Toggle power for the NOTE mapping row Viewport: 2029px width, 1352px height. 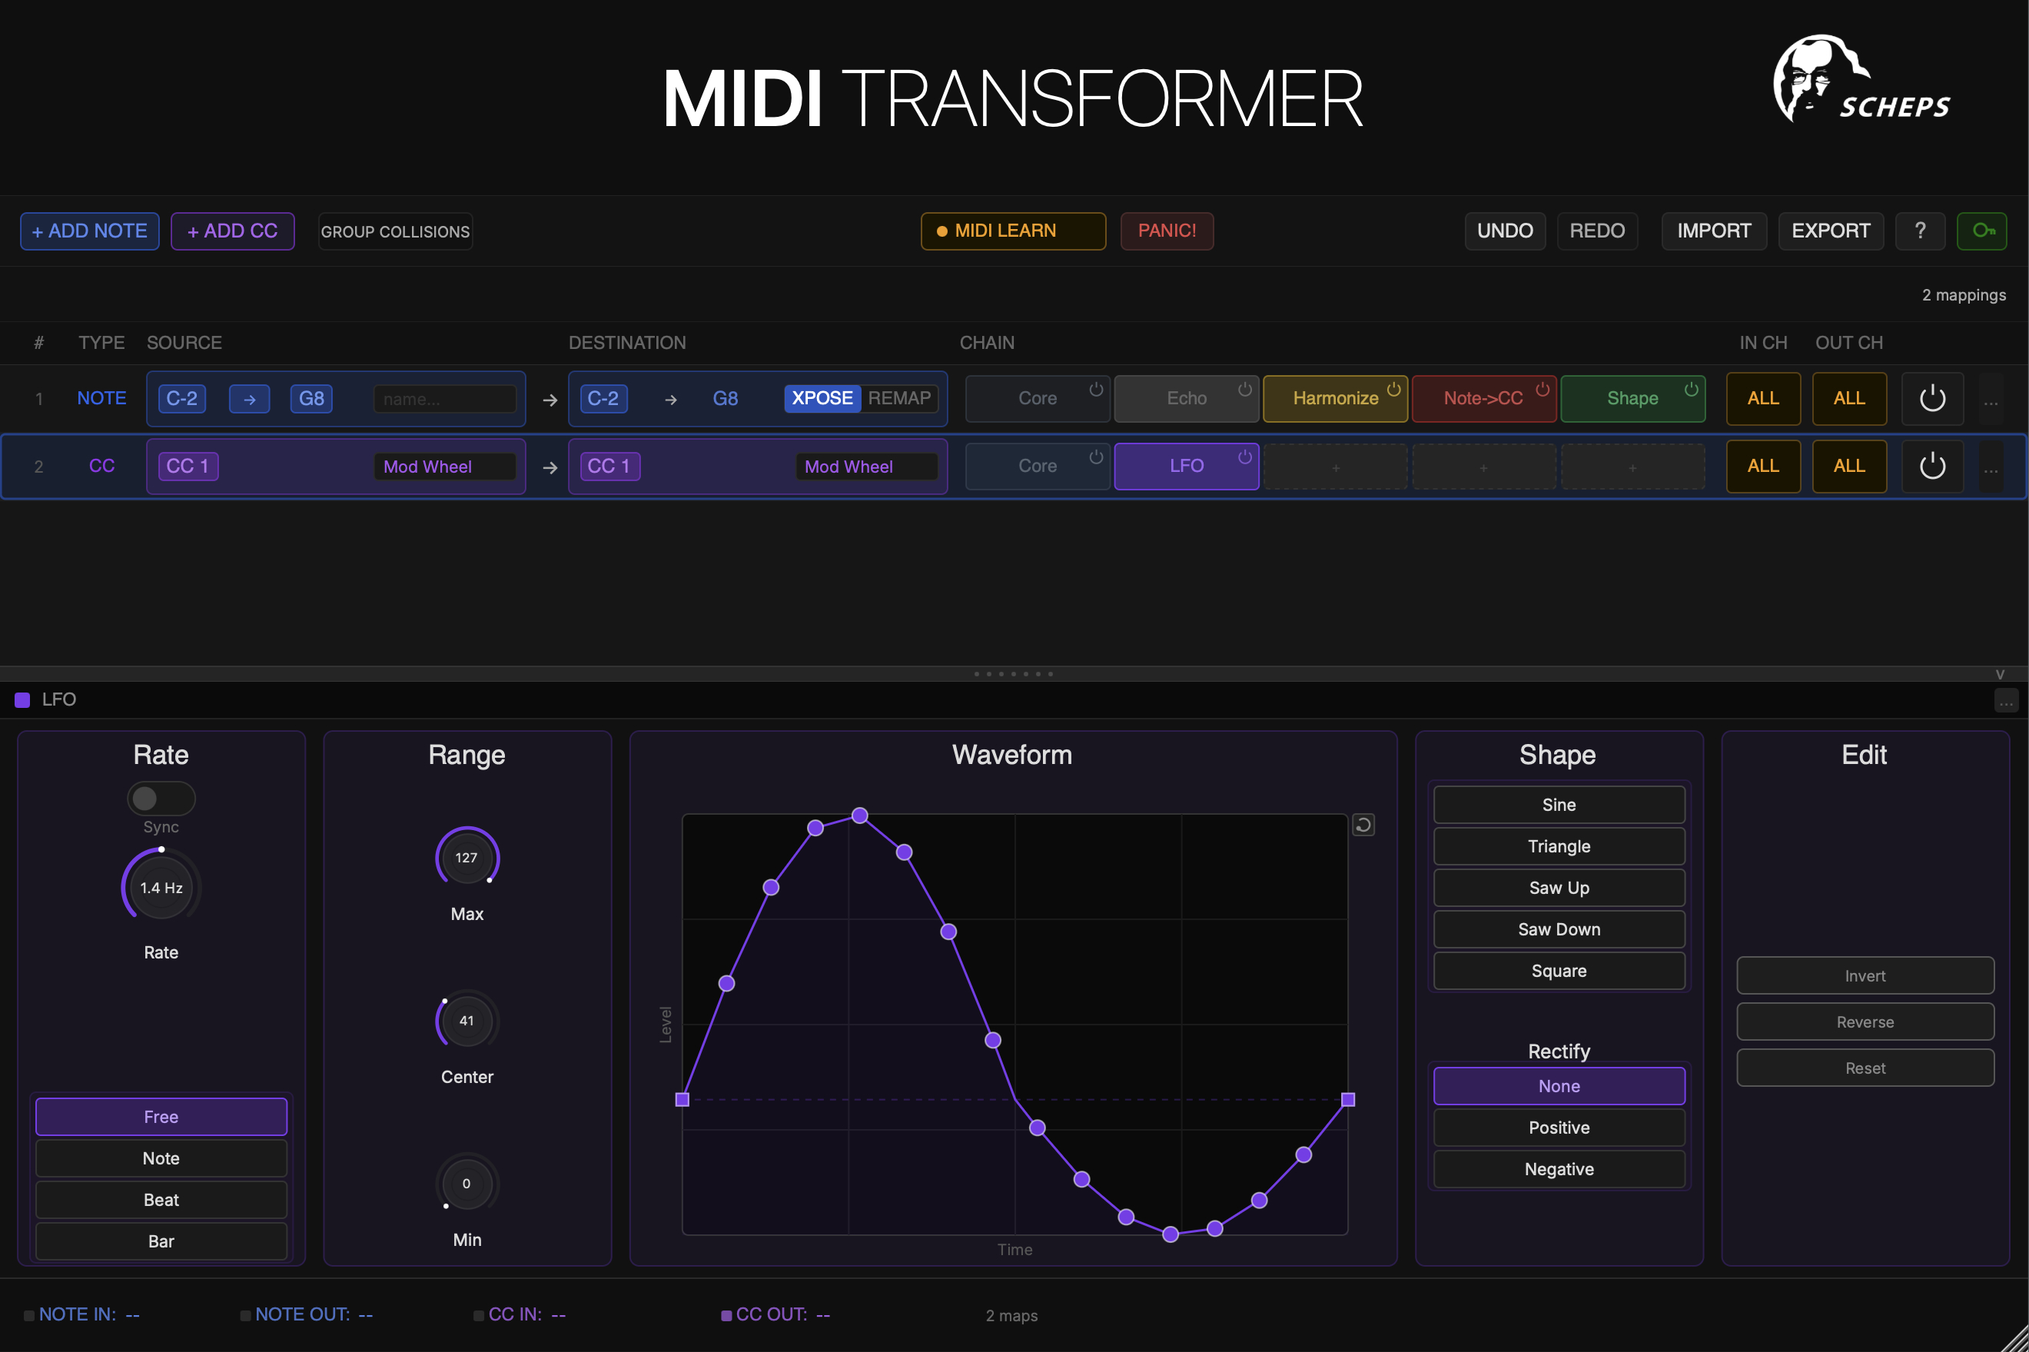click(x=1931, y=398)
